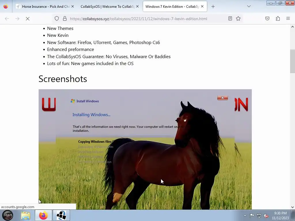Click the Screenshots heading
295x221 pixels.
click(63, 79)
